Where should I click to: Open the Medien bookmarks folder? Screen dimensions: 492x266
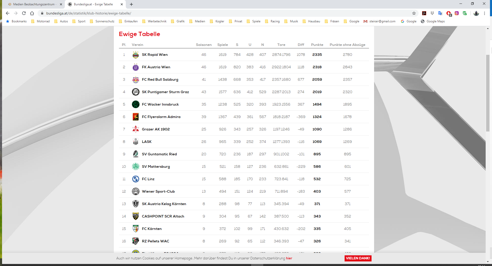197,21
